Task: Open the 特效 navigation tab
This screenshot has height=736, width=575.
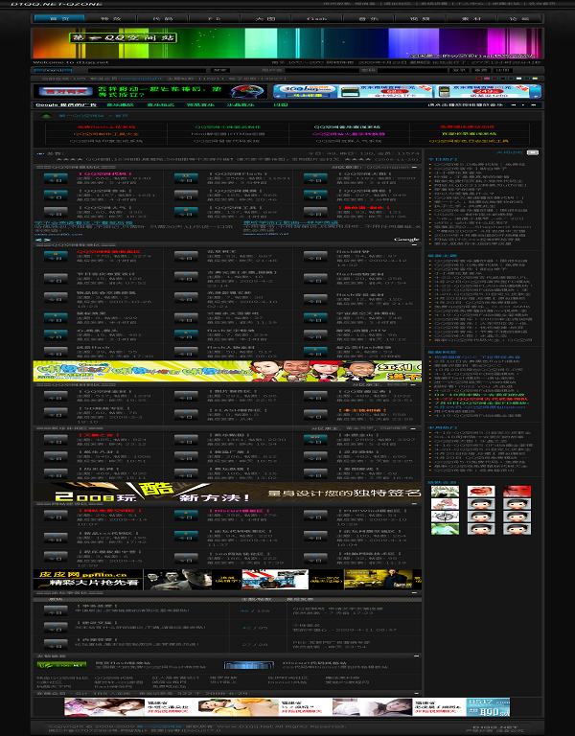Action: pos(111,18)
